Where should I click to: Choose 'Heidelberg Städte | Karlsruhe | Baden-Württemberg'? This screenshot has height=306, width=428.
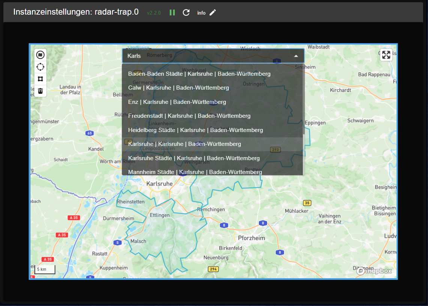pyautogui.click(x=212, y=130)
